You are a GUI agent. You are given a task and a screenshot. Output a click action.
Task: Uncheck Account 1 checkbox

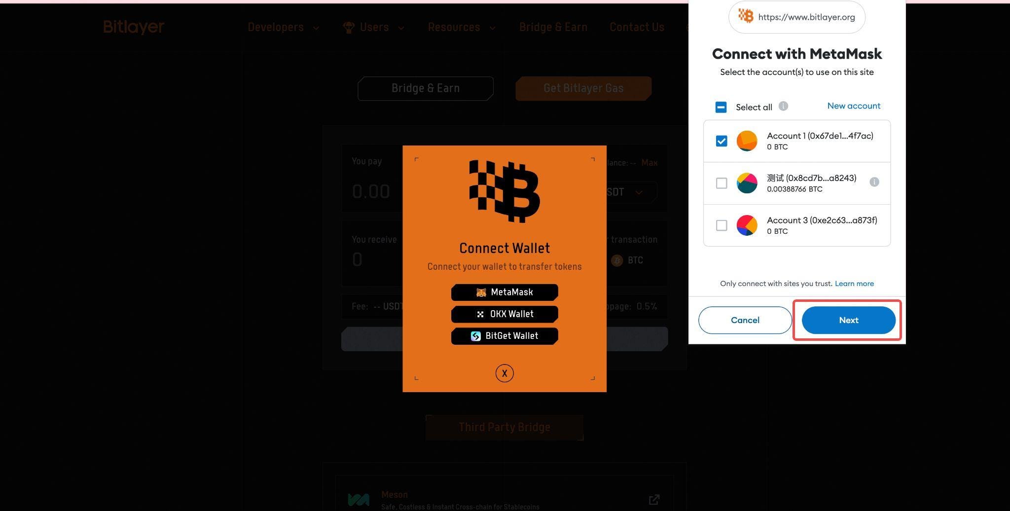(721, 141)
